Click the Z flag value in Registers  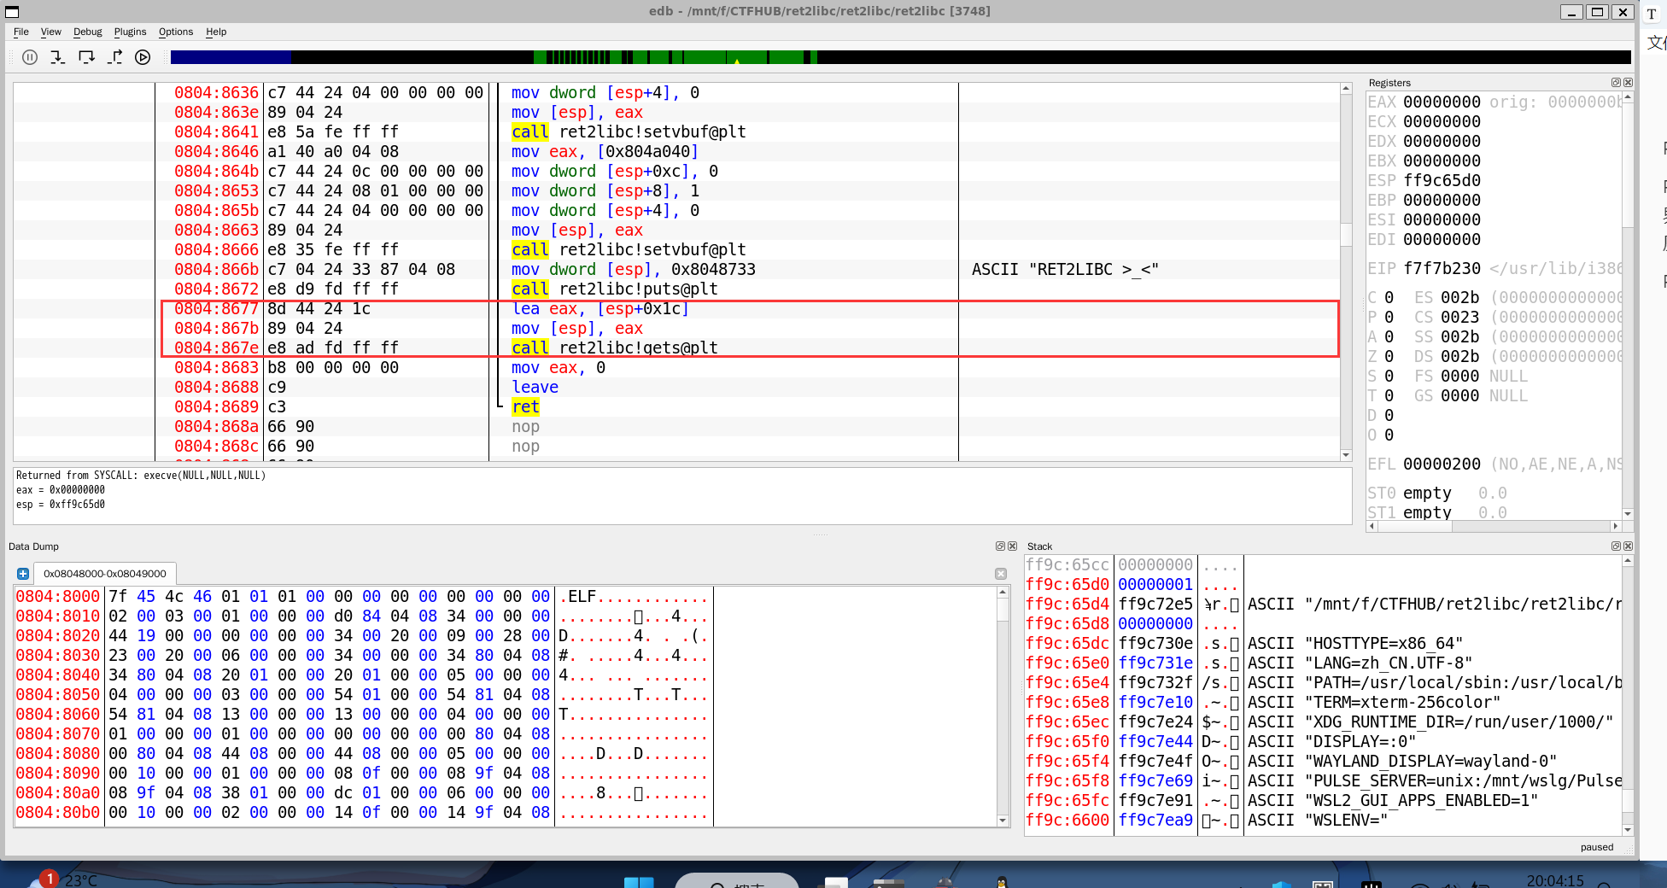tap(1389, 356)
